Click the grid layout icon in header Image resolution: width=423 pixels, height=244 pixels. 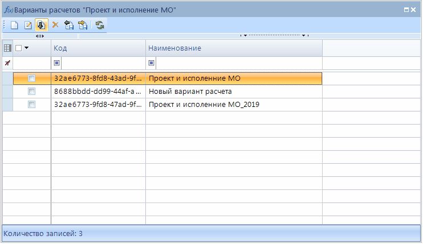tap(7, 48)
